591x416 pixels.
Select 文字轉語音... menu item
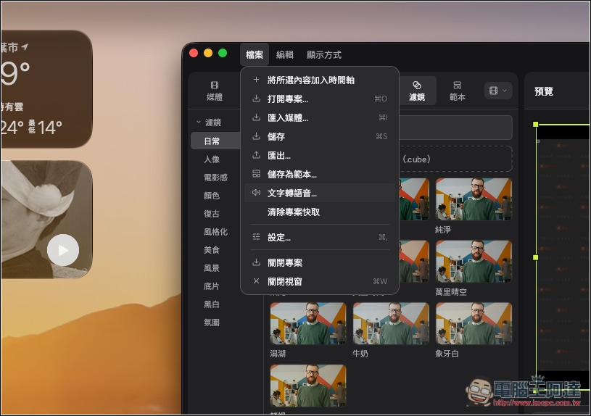click(x=320, y=193)
